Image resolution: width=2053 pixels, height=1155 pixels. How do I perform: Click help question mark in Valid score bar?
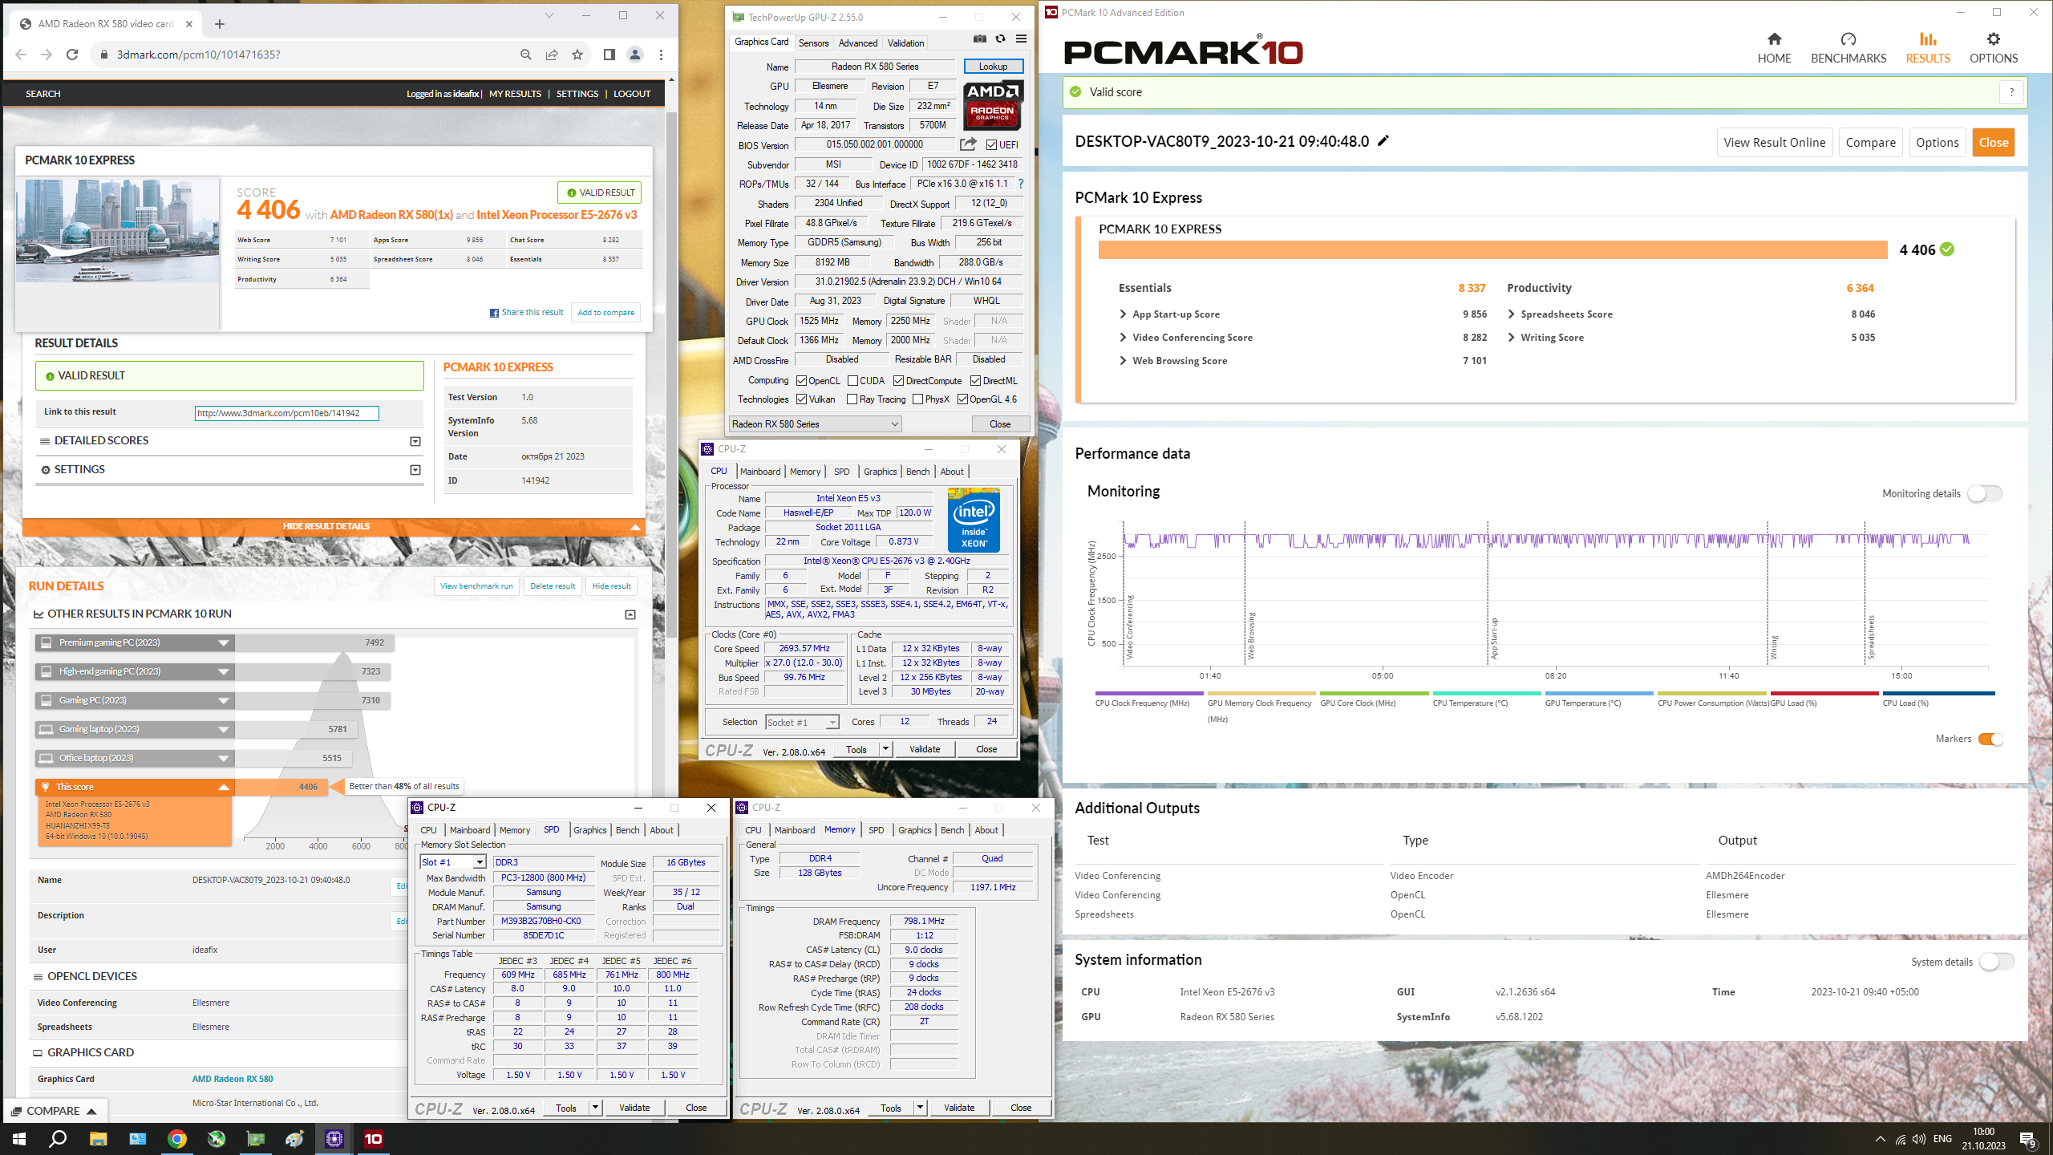coord(2010,92)
